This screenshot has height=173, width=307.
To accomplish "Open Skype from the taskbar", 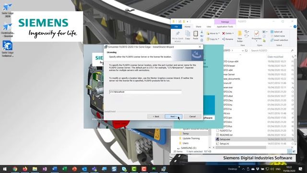I will (x=124, y=169).
